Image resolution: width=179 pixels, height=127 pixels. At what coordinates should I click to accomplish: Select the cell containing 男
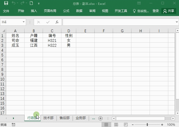(69, 45)
